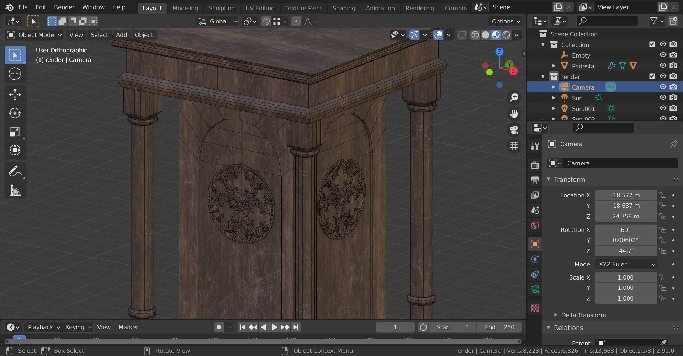Viewport: 683px width, 356px height.
Task: Open the Physics properties tab
Action: click(535, 259)
